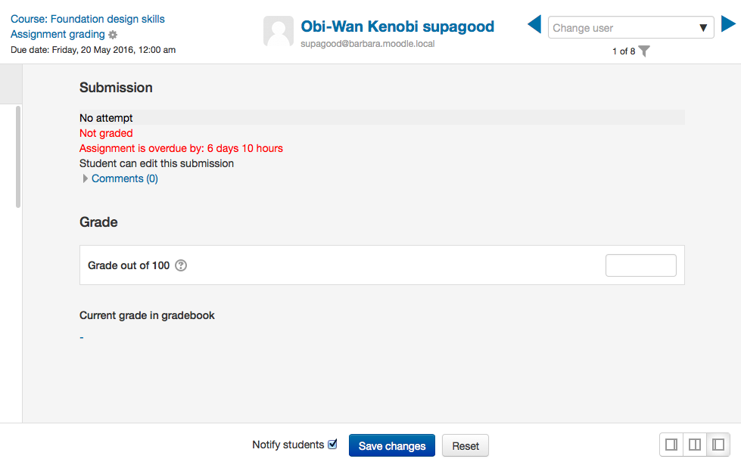Open the Assignment grading link
741x468 pixels.
[58, 34]
